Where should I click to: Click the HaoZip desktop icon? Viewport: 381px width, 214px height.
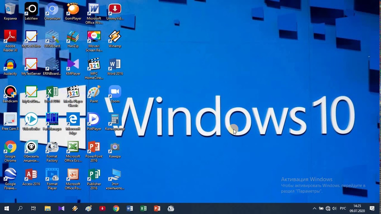pyautogui.click(x=73, y=39)
